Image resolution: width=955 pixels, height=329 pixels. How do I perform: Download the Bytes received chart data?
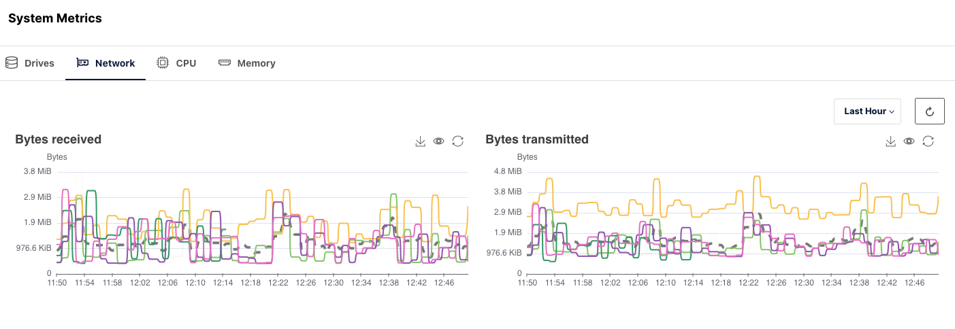tap(420, 141)
